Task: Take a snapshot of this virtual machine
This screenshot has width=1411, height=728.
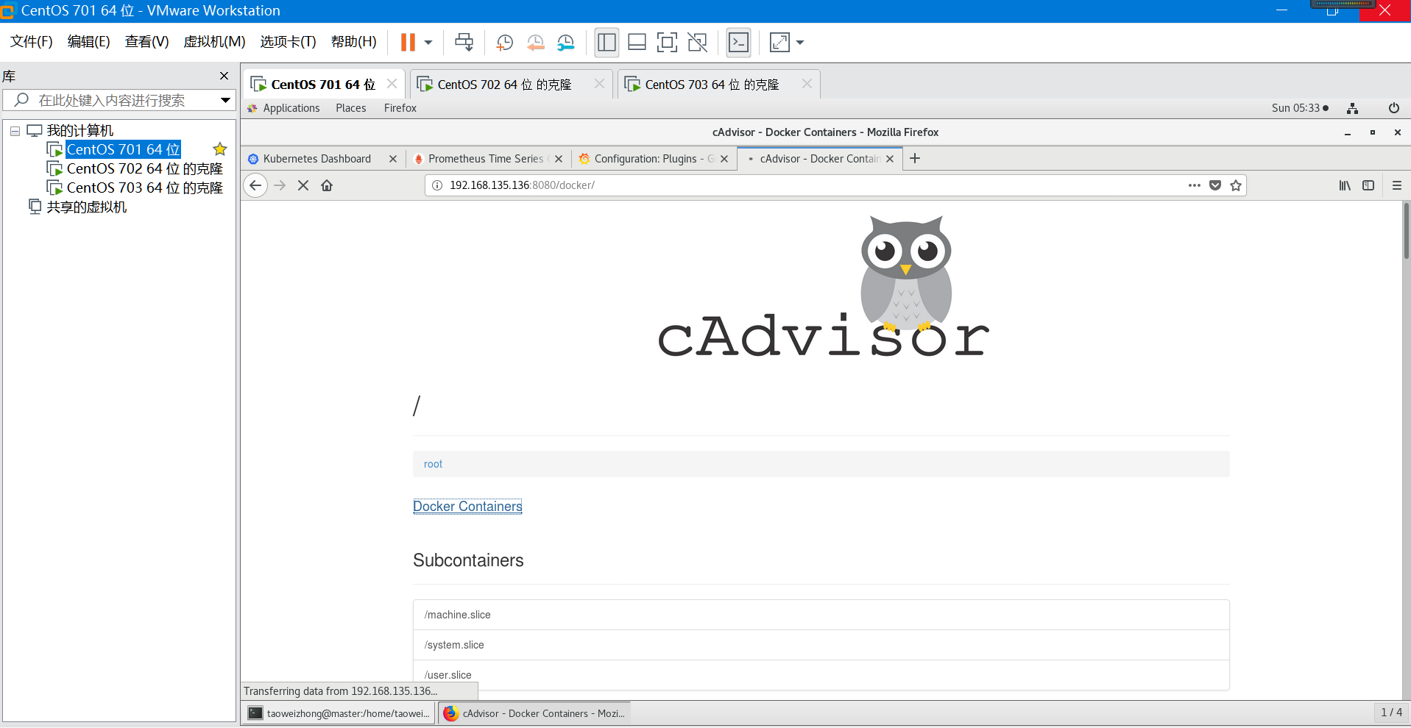Action: (504, 43)
